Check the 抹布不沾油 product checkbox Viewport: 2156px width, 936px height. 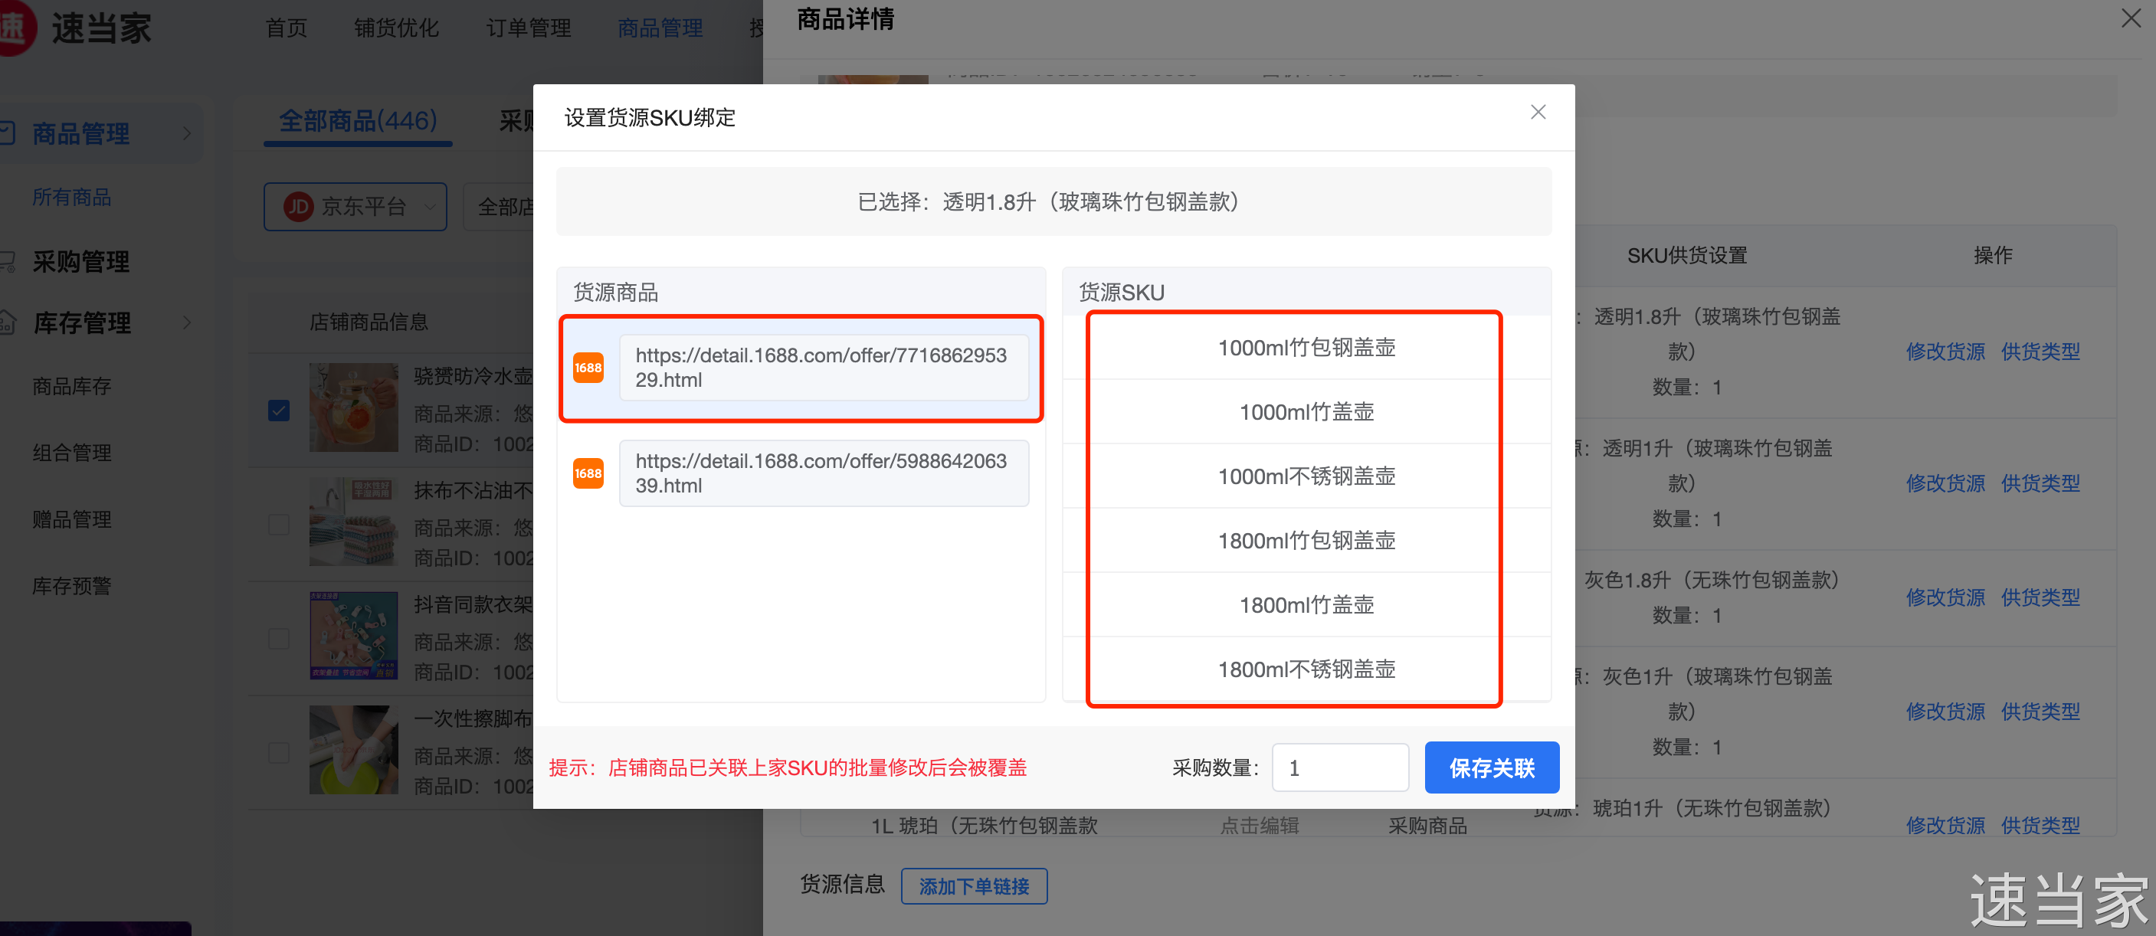coord(279,525)
